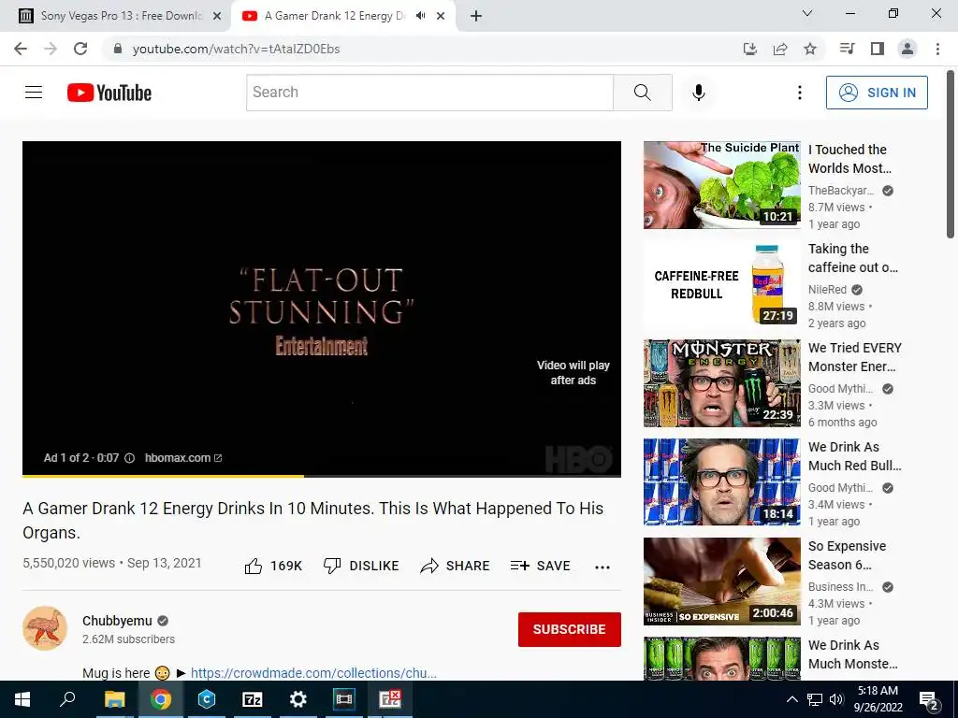Screen dimensions: 958x718
Task: Open 'I Touched the Worlds Most' thumbnail
Action: [721, 185]
